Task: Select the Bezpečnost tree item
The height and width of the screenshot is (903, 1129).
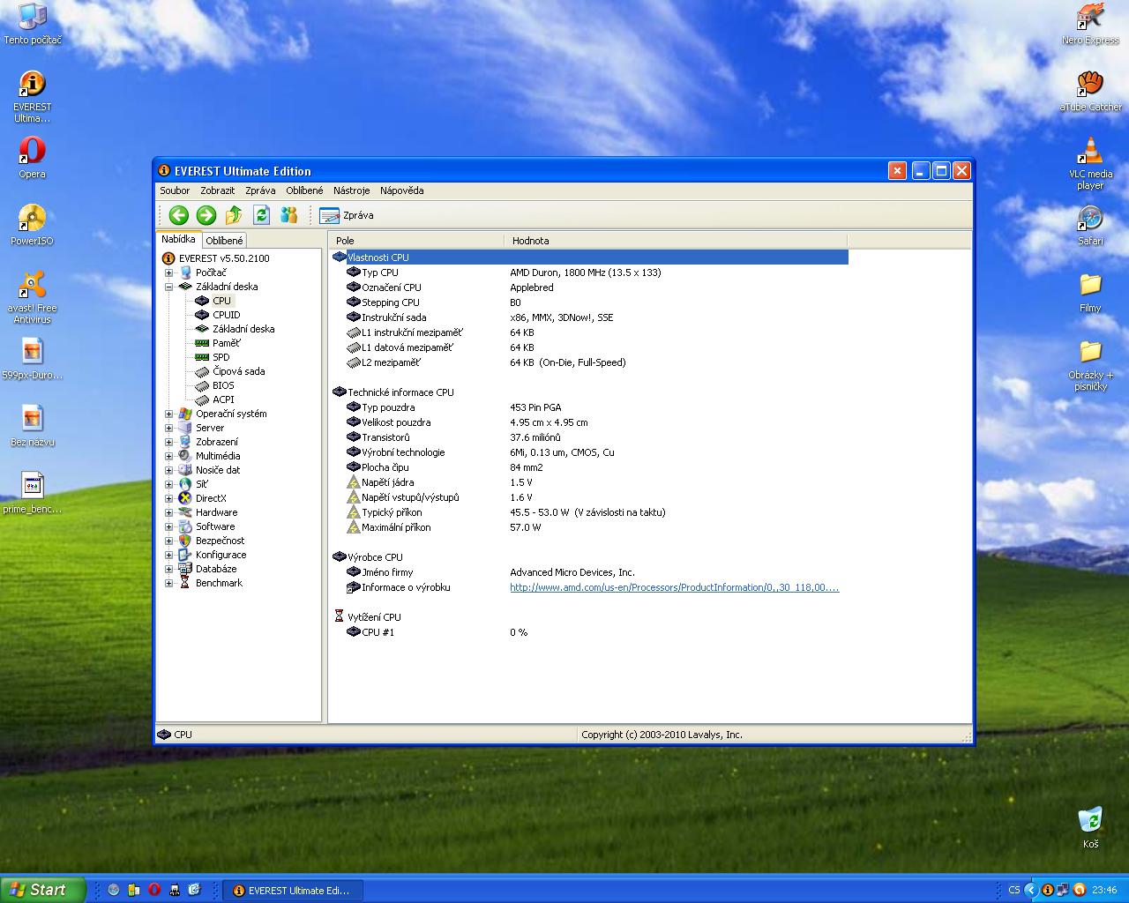Action: coord(220,541)
